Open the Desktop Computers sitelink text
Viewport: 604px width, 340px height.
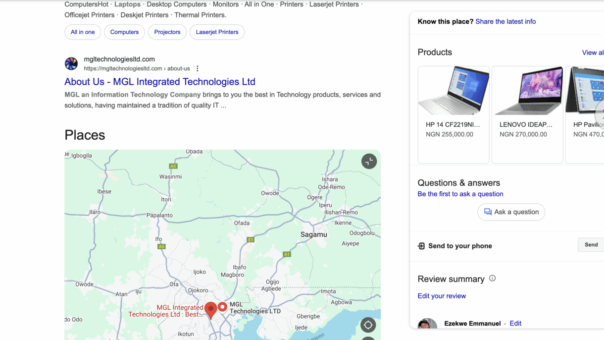coord(177,4)
